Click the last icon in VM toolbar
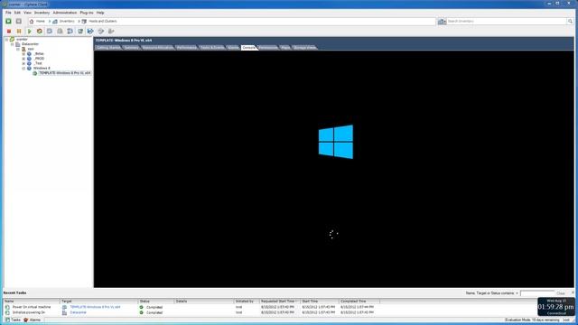The image size is (578, 325). tap(111, 32)
